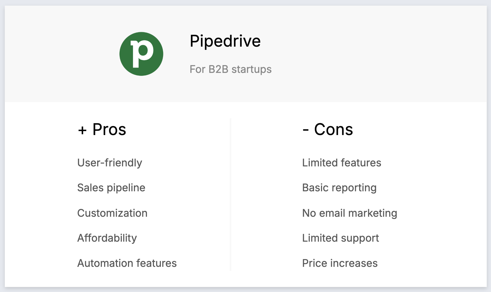491x292 pixels.
Task: Click the Pipedrive title heading
Action: tap(225, 41)
